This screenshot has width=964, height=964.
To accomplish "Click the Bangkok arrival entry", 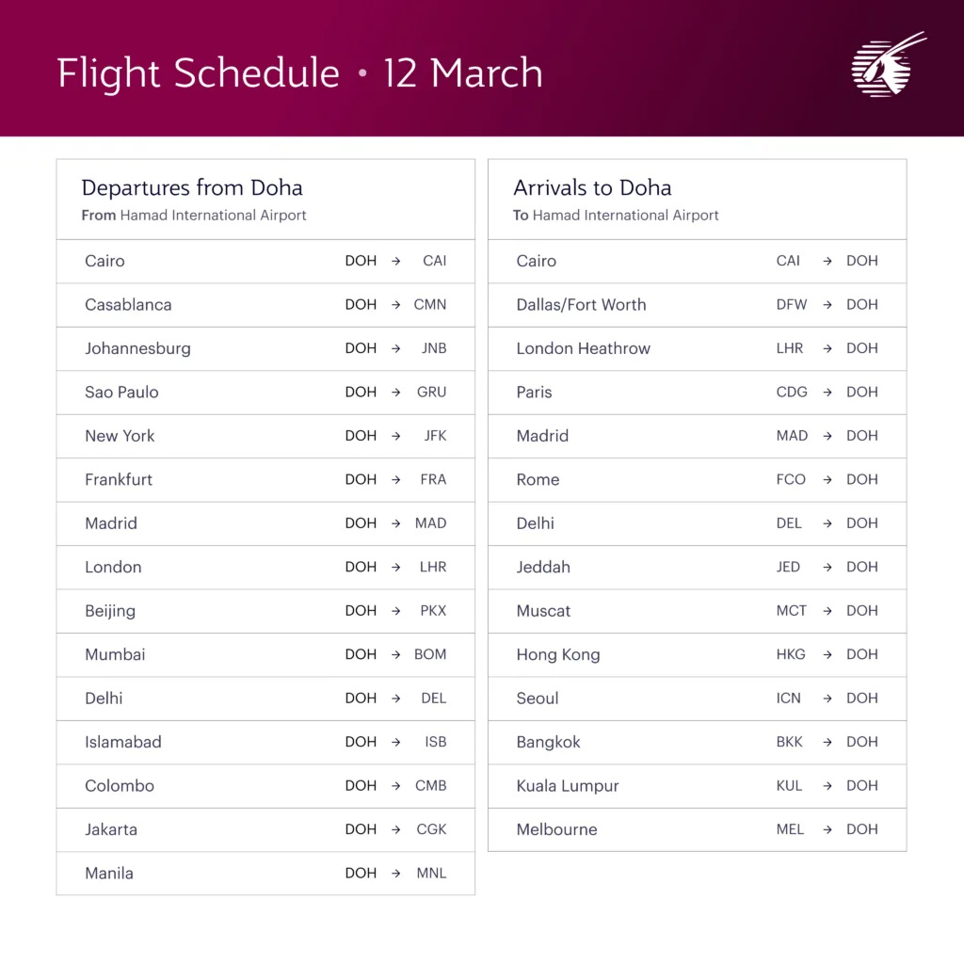I will tap(548, 742).
